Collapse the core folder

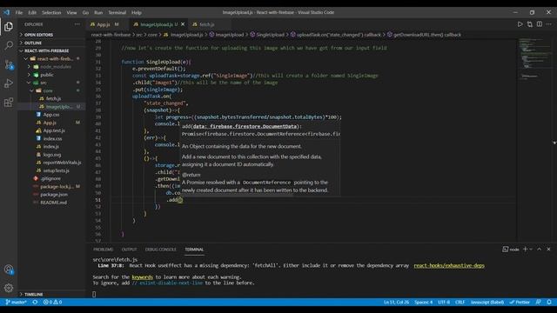[x=52, y=90]
